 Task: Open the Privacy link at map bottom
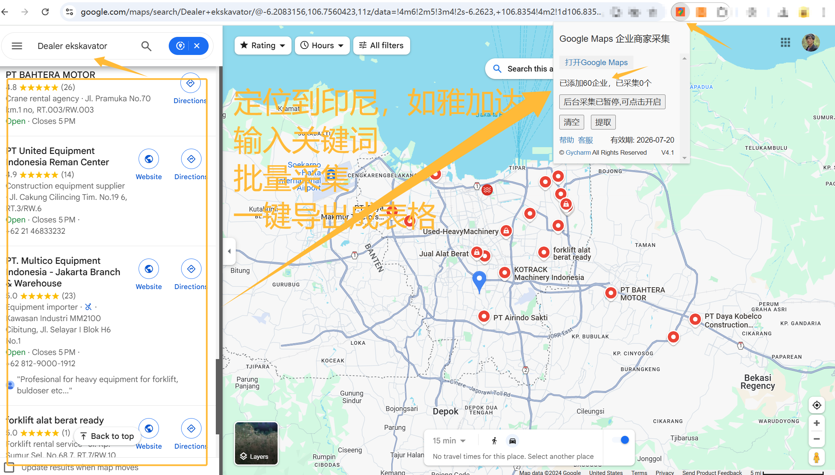(x=664, y=472)
